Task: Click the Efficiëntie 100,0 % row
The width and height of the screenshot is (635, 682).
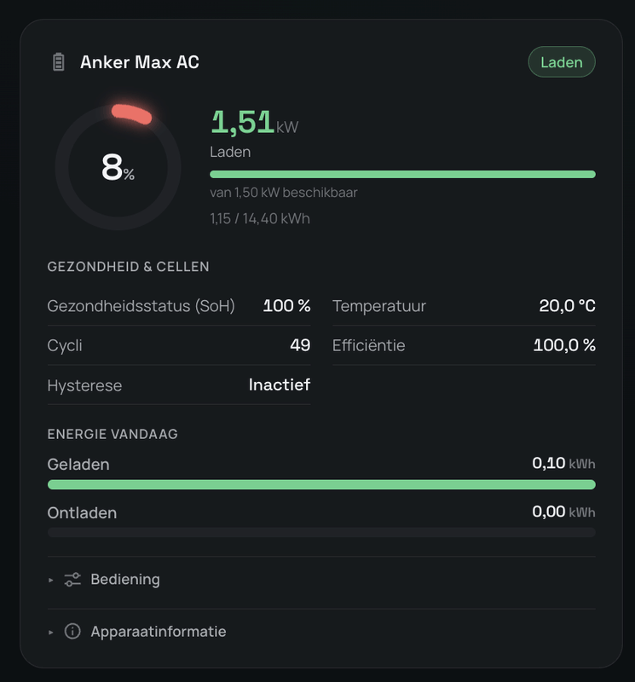Action: pyautogui.click(x=464, y=345)
